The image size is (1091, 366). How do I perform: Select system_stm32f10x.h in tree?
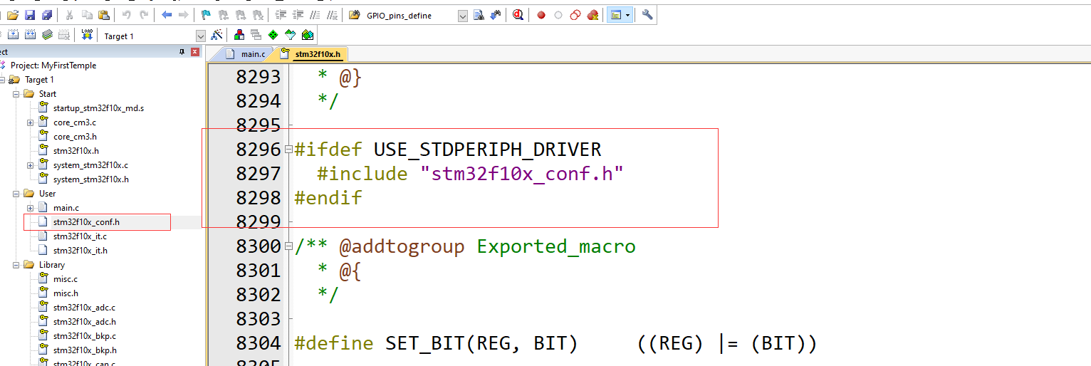[x=91, y=179]
